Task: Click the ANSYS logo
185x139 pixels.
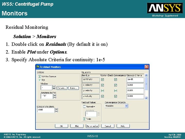Action: [x=165, y=8]
